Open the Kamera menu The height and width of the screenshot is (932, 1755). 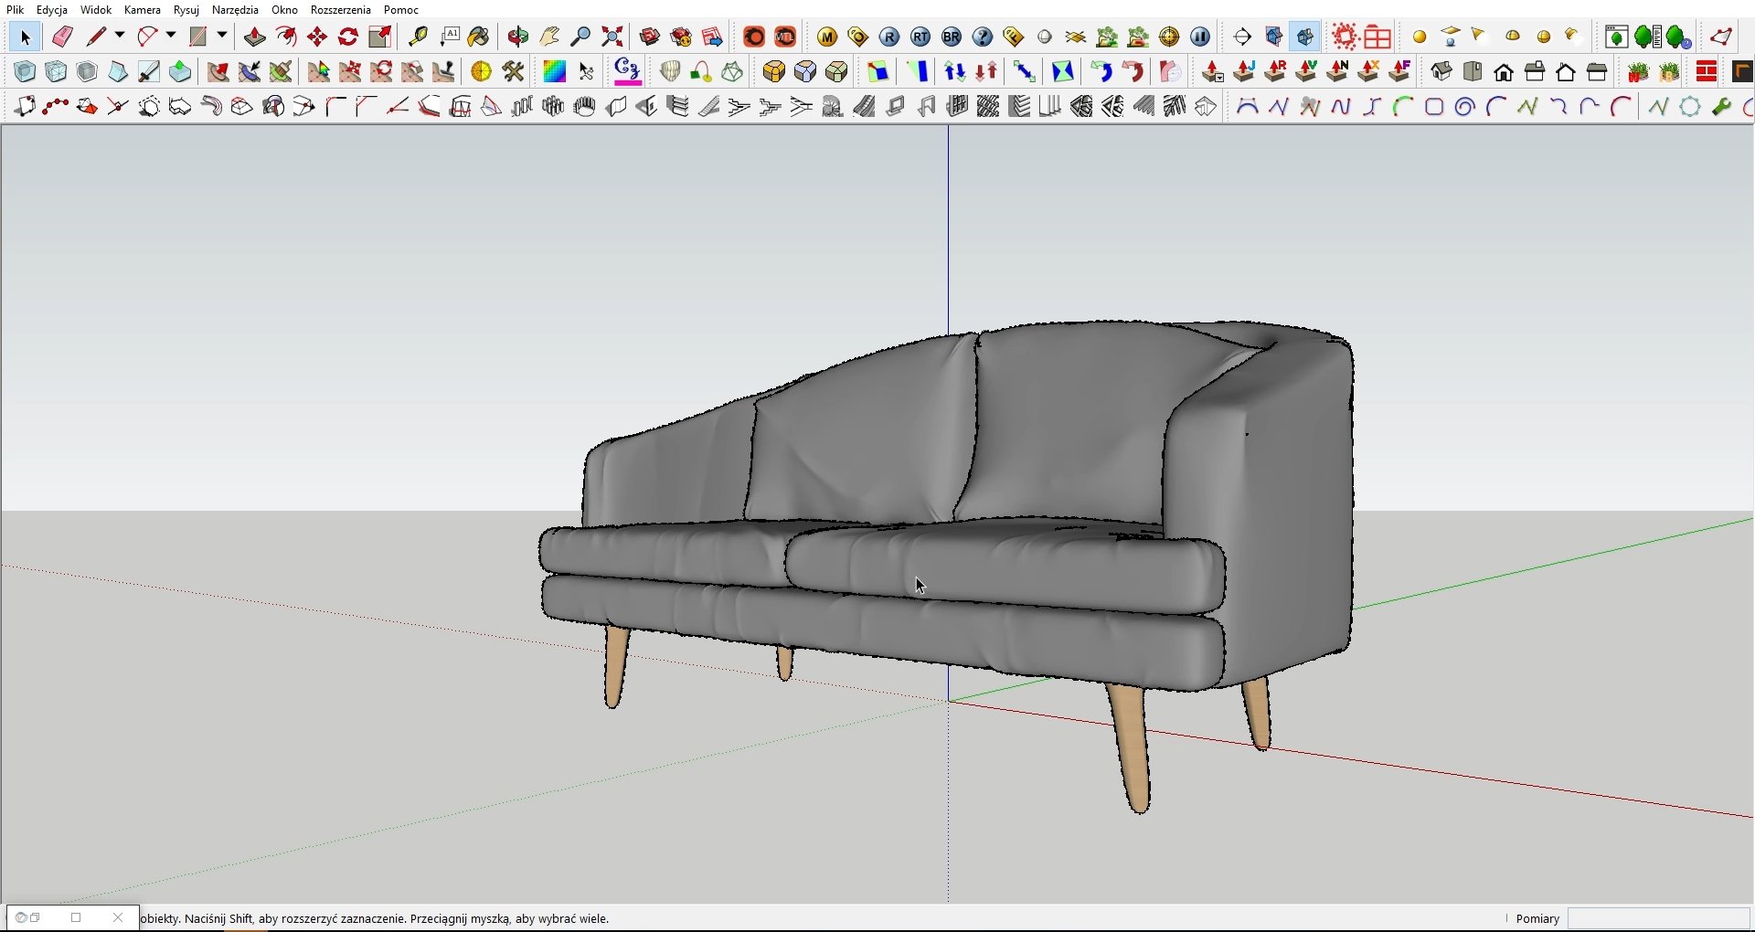pos(143,10)
